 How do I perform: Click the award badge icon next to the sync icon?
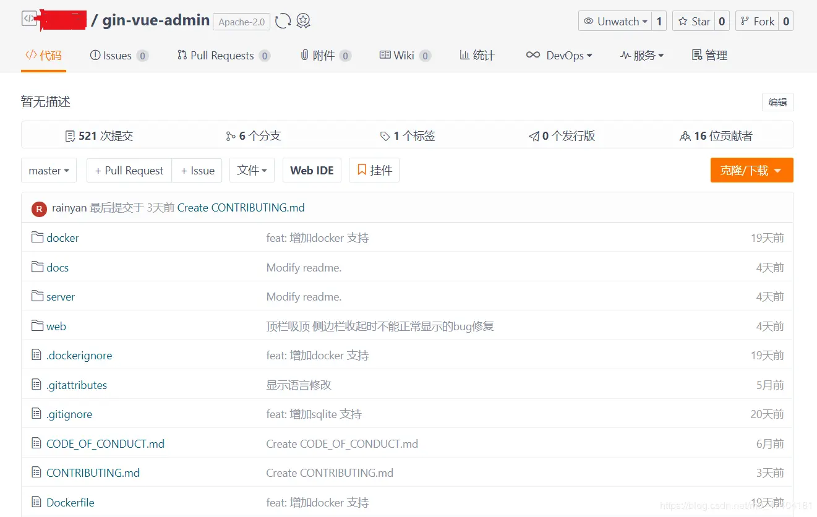coord(303,21)
